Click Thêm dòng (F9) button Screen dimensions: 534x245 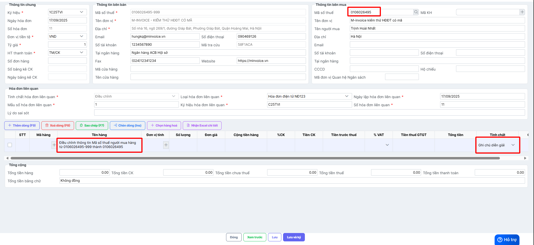[x=22, y=125]
